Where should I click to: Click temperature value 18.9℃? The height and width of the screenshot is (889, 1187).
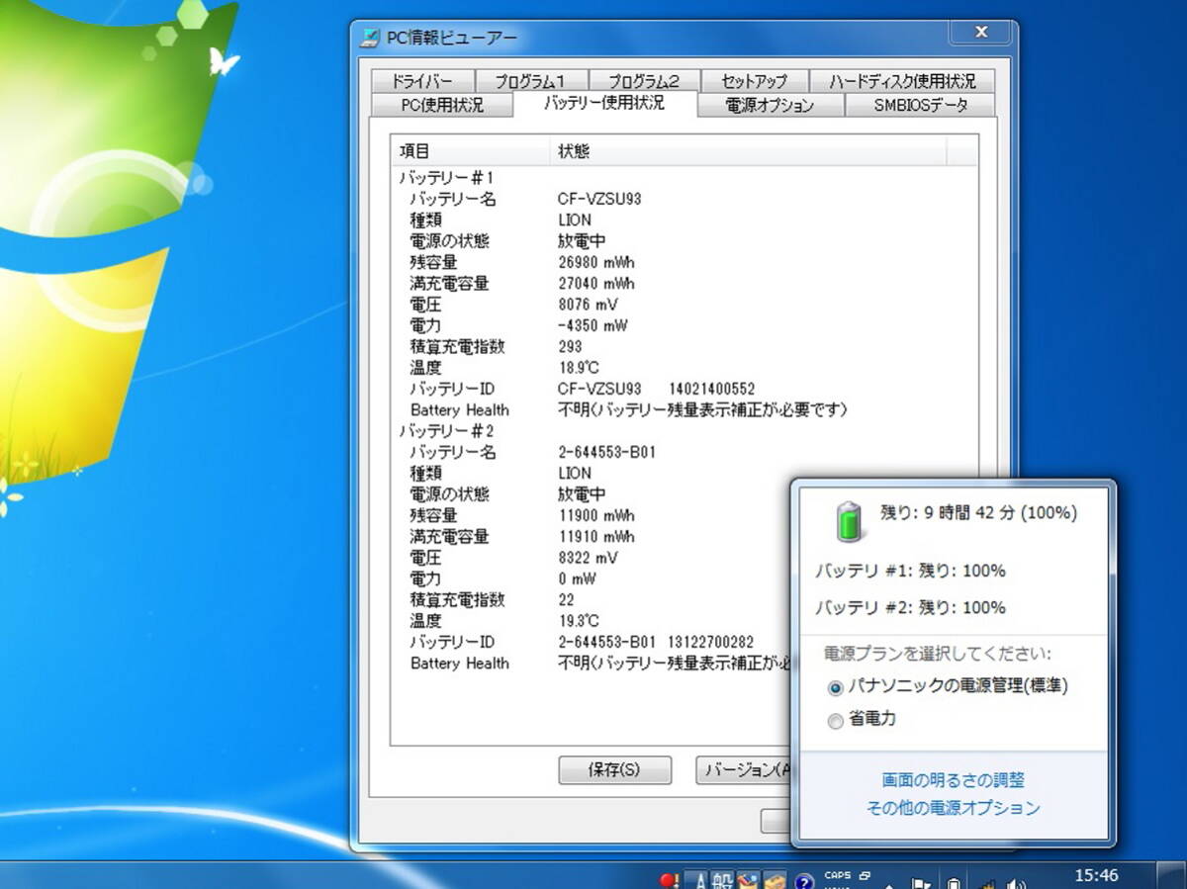coord(579,368)
